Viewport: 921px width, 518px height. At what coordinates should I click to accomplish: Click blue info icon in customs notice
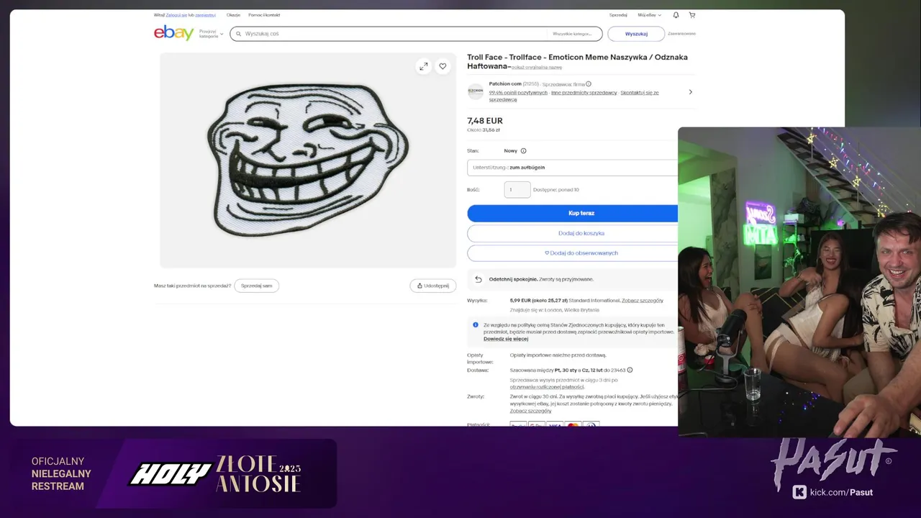pos(476,325)
